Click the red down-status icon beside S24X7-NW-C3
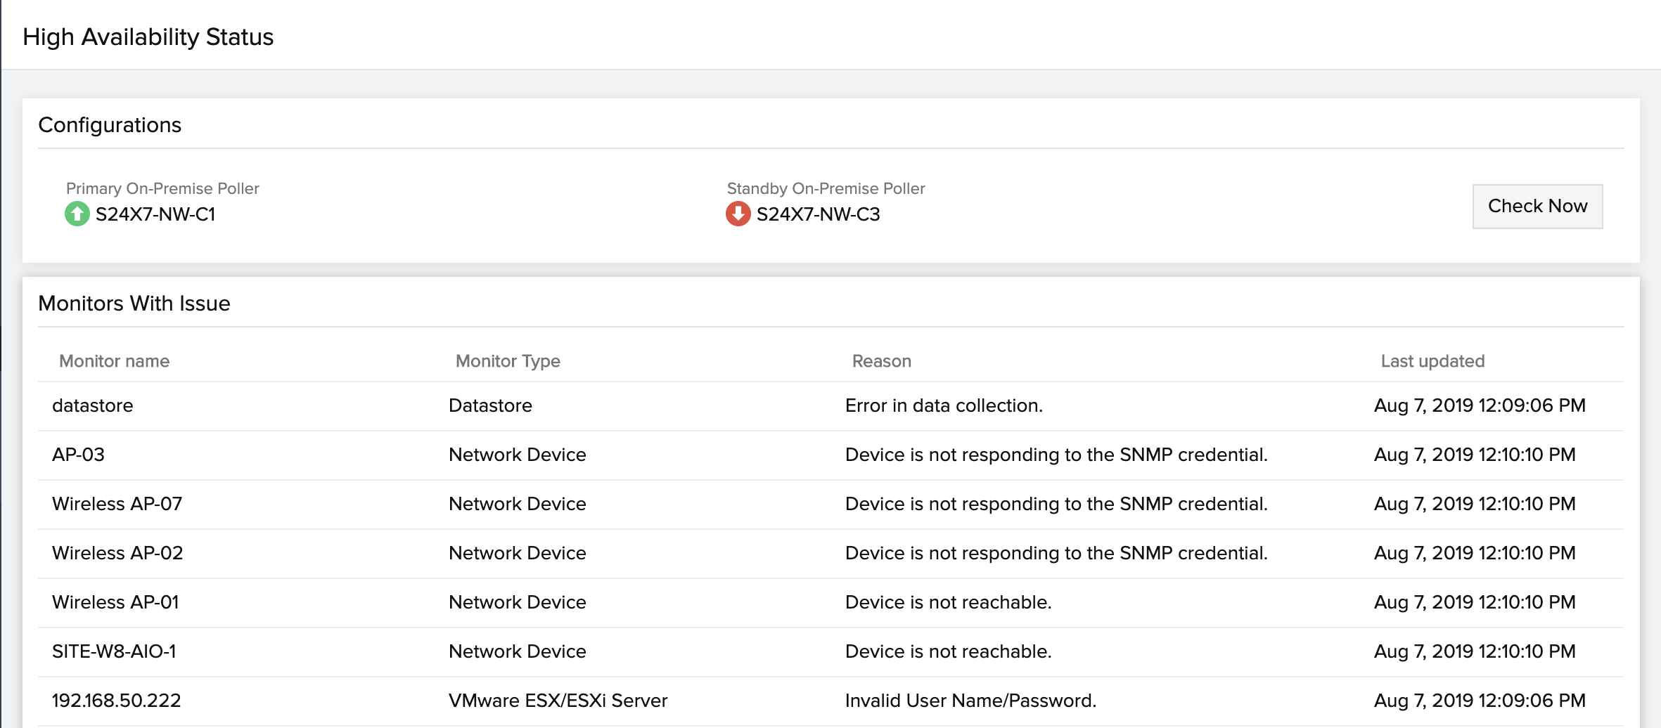The width and height of the screenshot is (1661, 728). click(x=736, y=214)
